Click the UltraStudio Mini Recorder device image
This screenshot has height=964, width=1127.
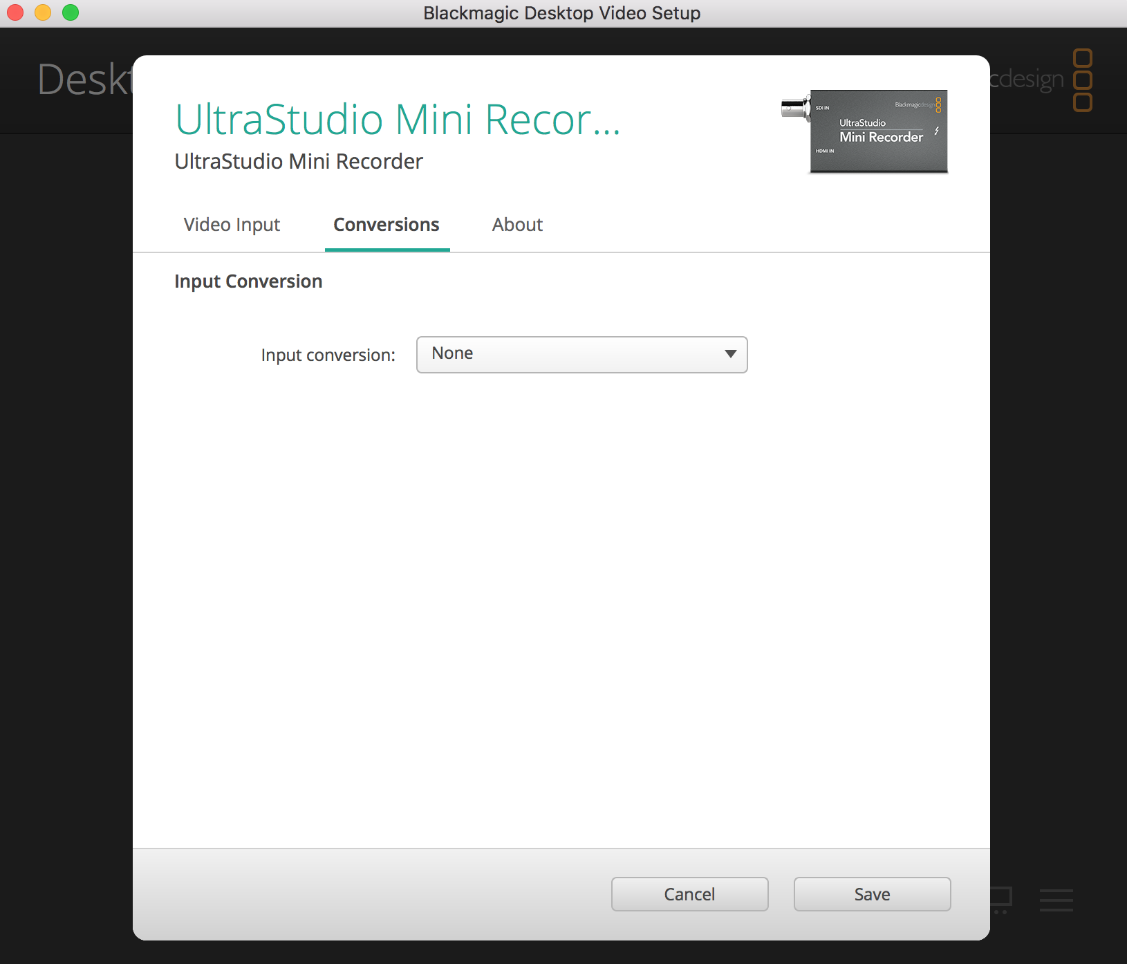865,131
